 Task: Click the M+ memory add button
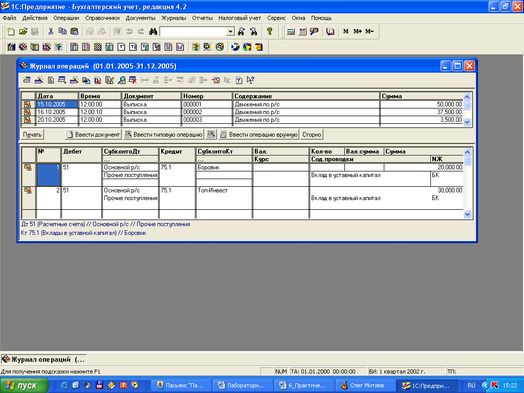tap(358, 31)
